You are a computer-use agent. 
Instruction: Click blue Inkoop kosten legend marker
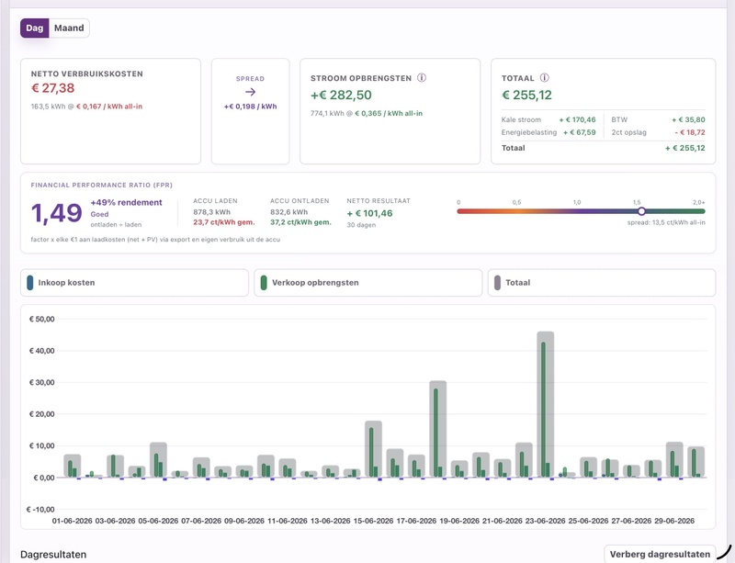pyautogui.click(x=30, y=283)
